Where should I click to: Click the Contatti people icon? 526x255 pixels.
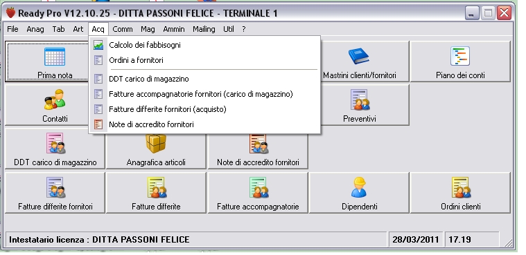pyautogui.click(x=55, y=100)
